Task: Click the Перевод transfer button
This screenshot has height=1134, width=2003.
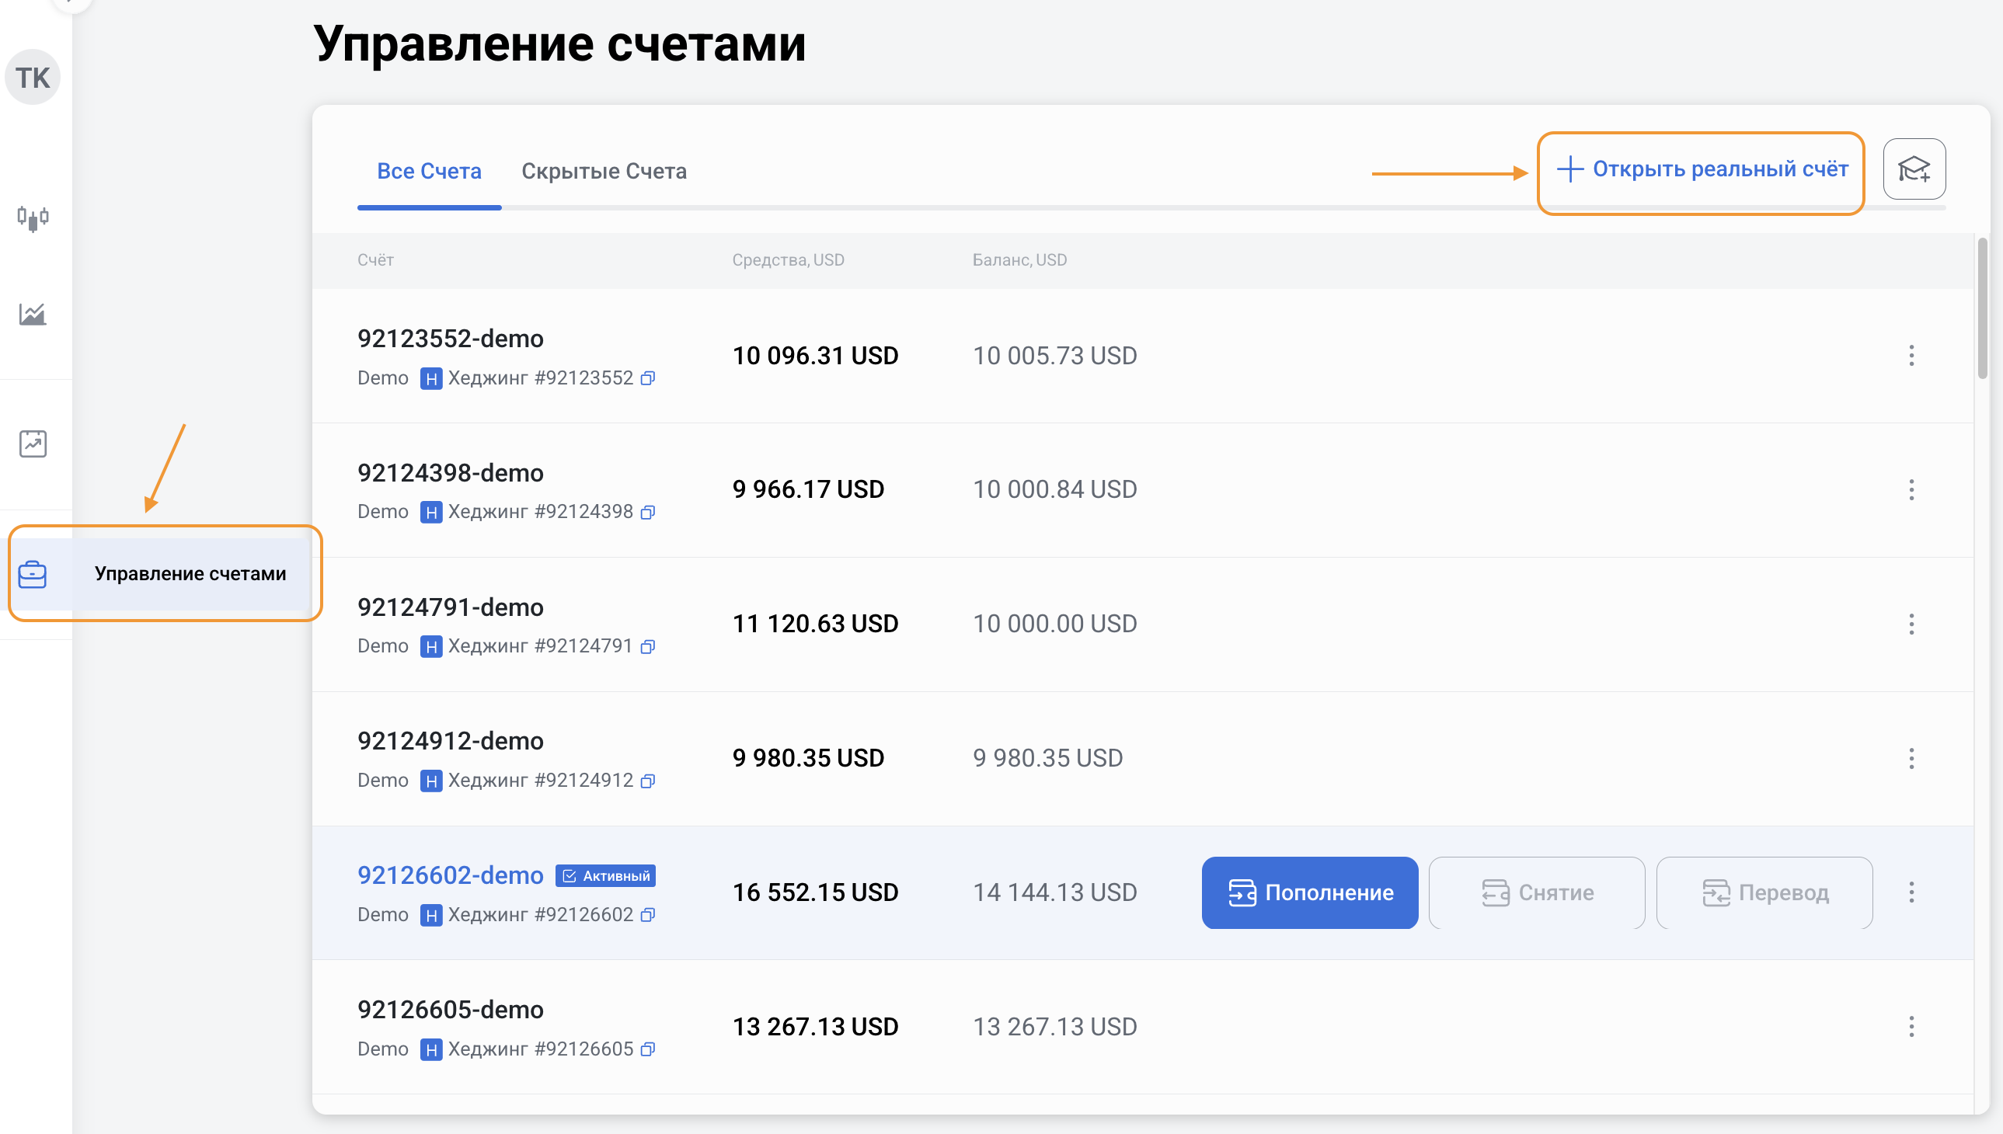Action: coord(1764,892)
